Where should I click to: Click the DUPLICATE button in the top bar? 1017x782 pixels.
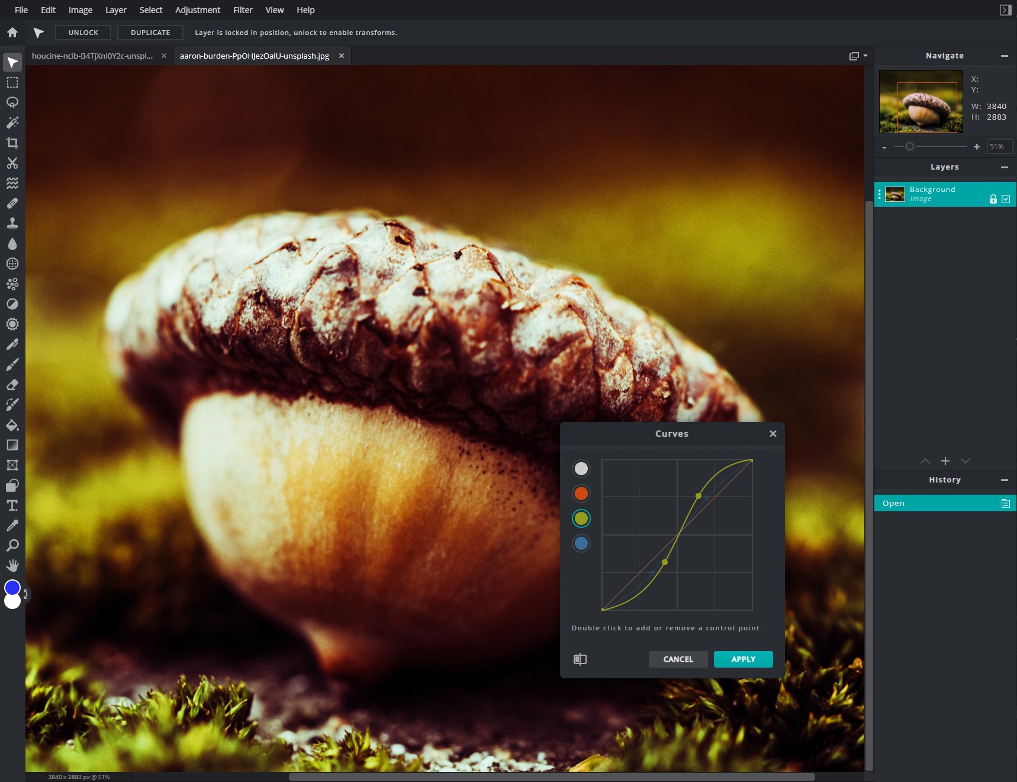click(x=150, y=33)
